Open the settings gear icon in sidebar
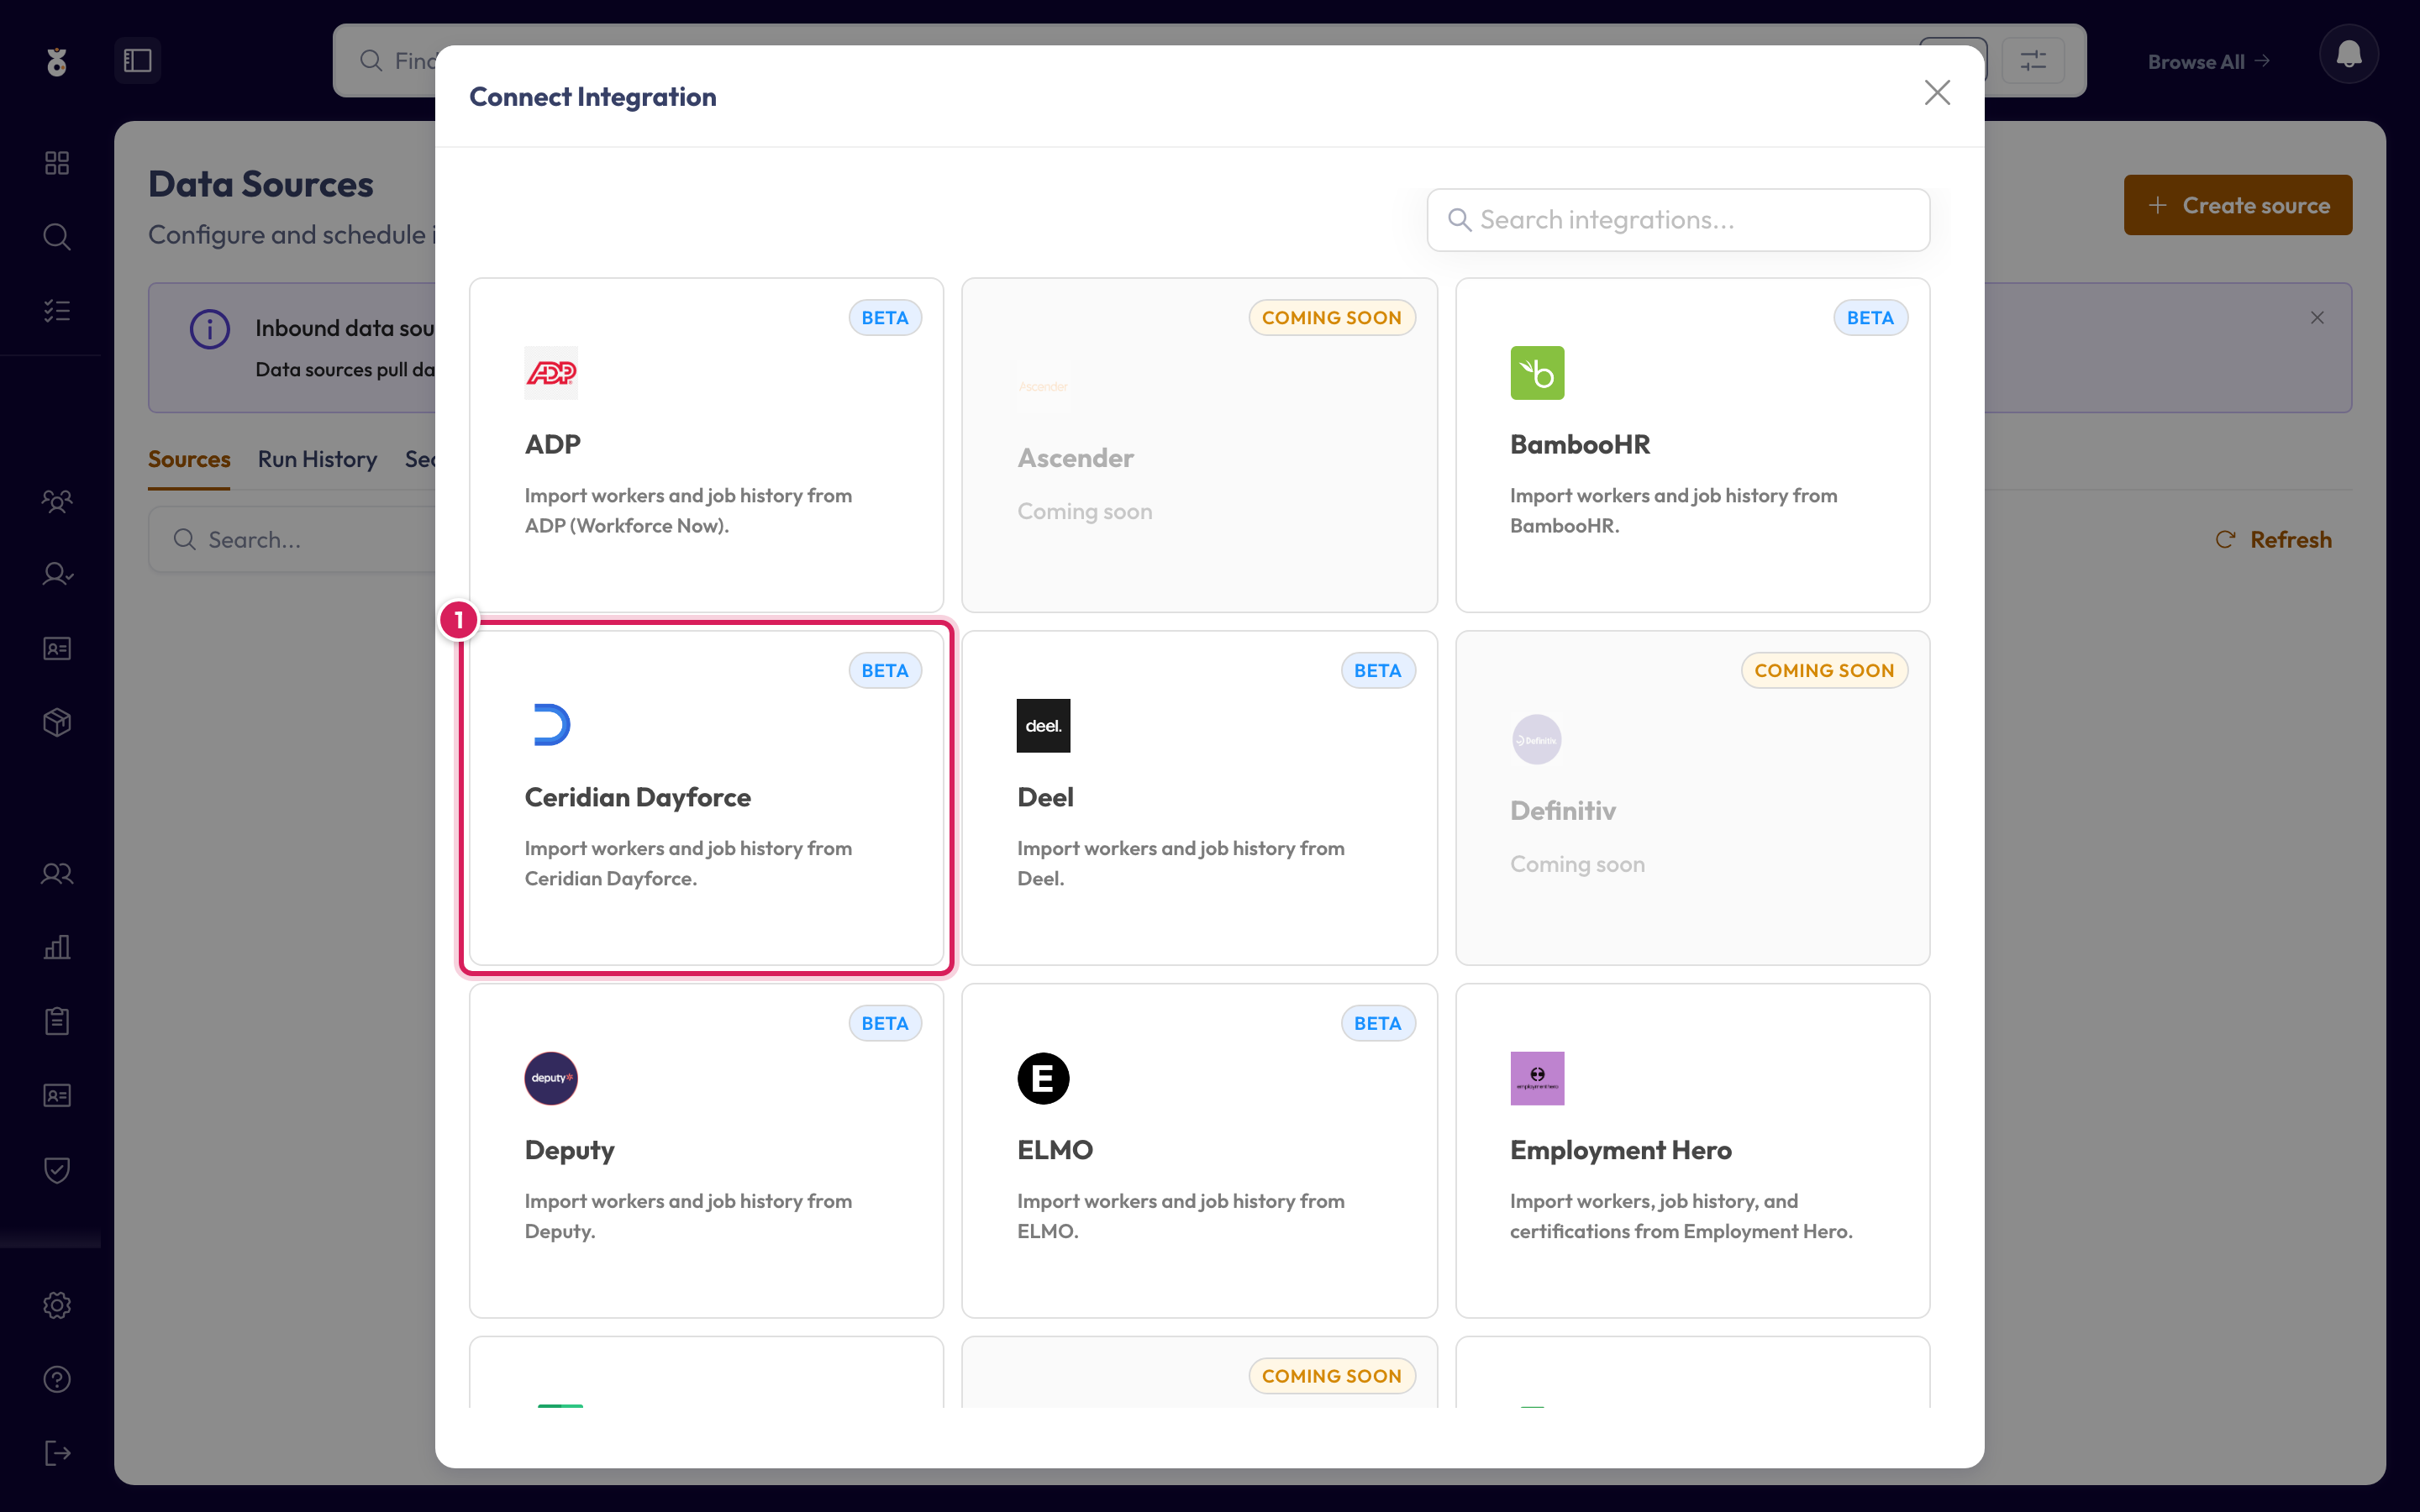Image resolution: width=2420 pixels, height=1512 pixels. pyautogui.click(x=57, y=1305)
